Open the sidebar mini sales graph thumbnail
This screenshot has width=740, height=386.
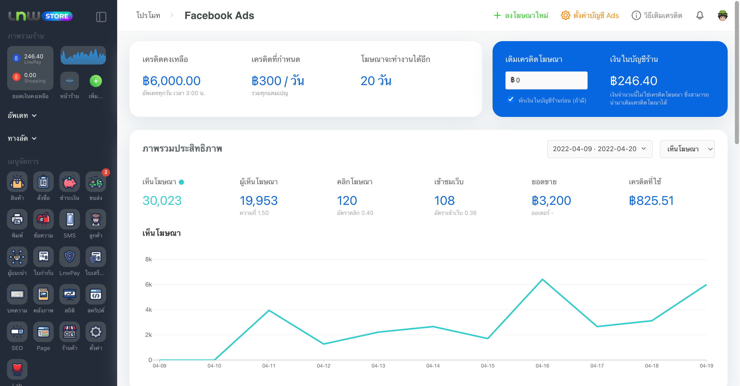point(83,55)
